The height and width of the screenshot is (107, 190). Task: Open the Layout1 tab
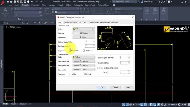[14, 104]
